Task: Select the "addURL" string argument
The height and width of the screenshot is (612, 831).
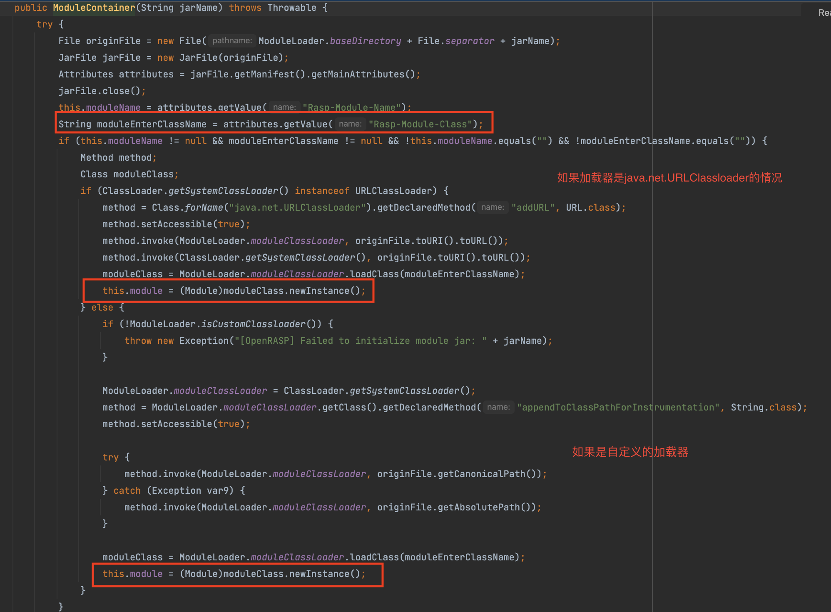Action: 533,207
